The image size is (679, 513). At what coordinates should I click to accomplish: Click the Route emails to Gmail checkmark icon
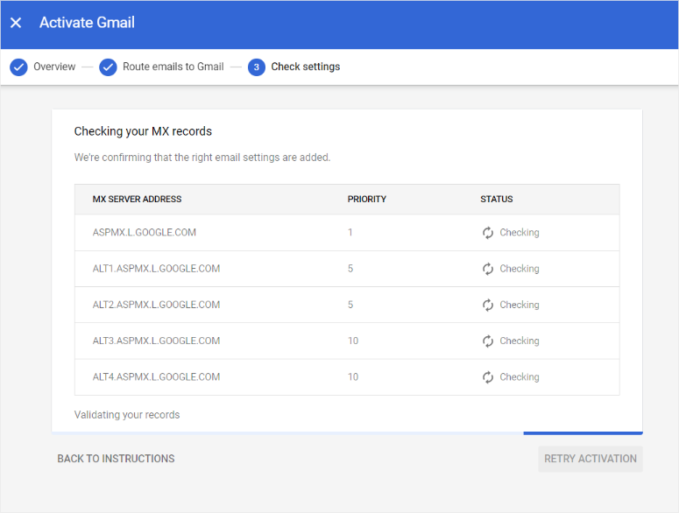click(108, 67)
